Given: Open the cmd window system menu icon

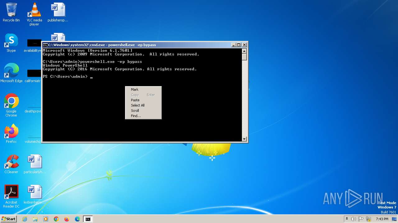Looking at the screenshot, I should pyautogui.click(x=45, y=45).
